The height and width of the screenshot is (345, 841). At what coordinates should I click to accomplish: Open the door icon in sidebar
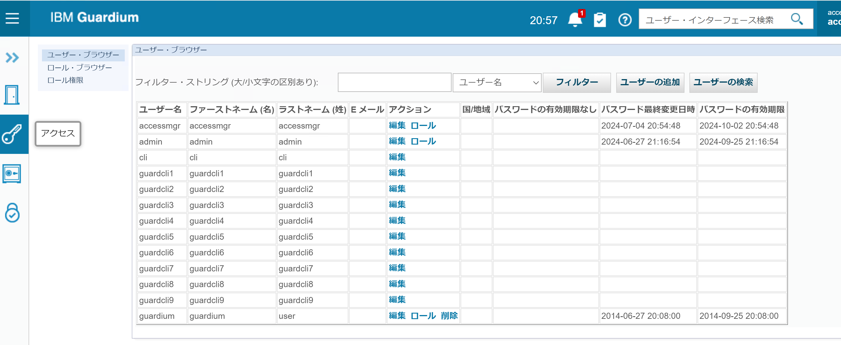[12, 95]
